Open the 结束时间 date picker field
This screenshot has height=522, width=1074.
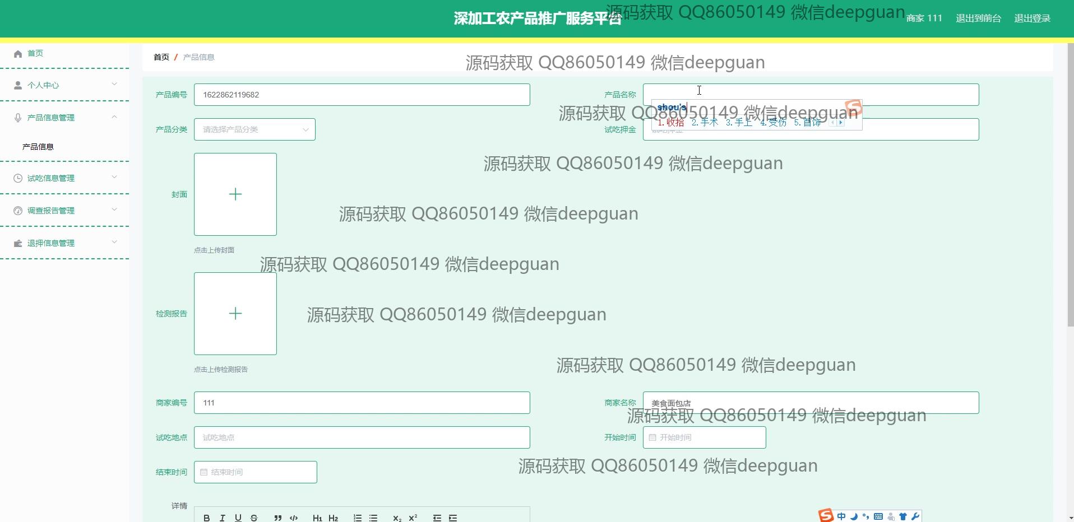(256, 472)
